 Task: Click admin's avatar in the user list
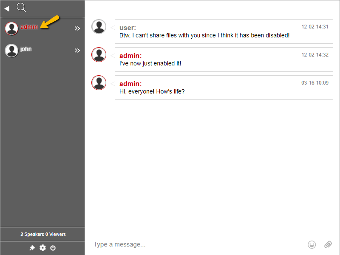point(11,28)
